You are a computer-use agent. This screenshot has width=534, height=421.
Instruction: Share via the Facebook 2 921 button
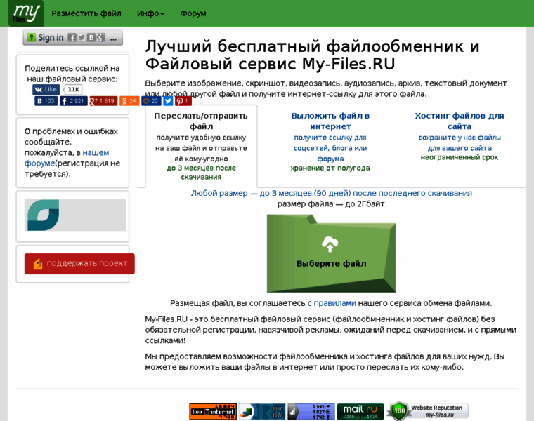tap(74, 101)
